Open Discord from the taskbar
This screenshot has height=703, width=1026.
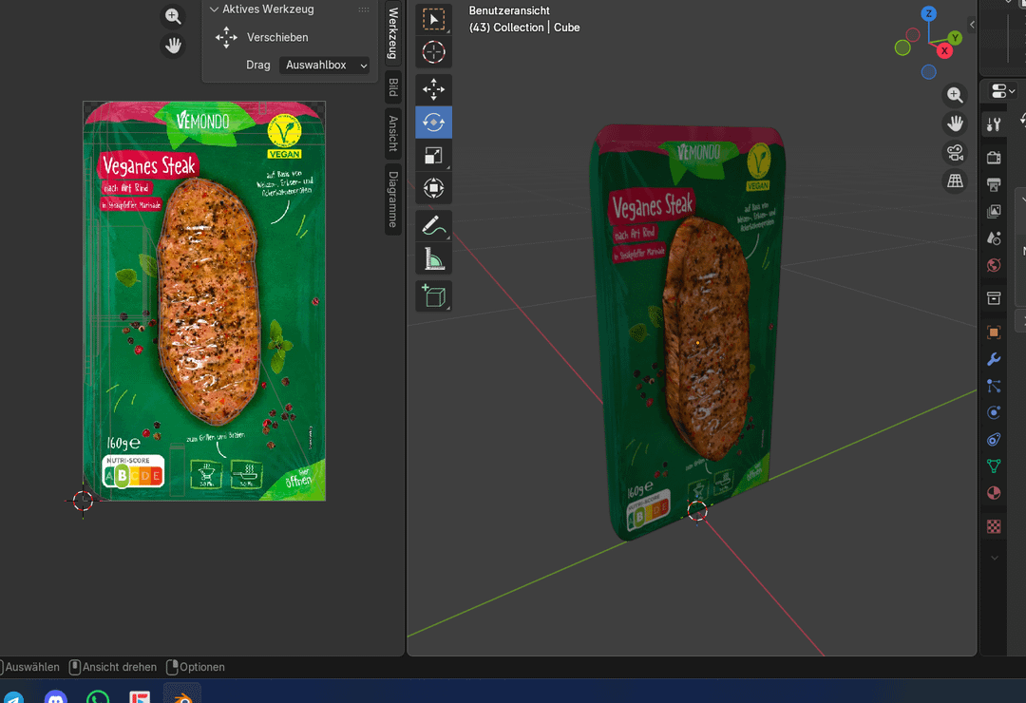click(x=56, y=696)
